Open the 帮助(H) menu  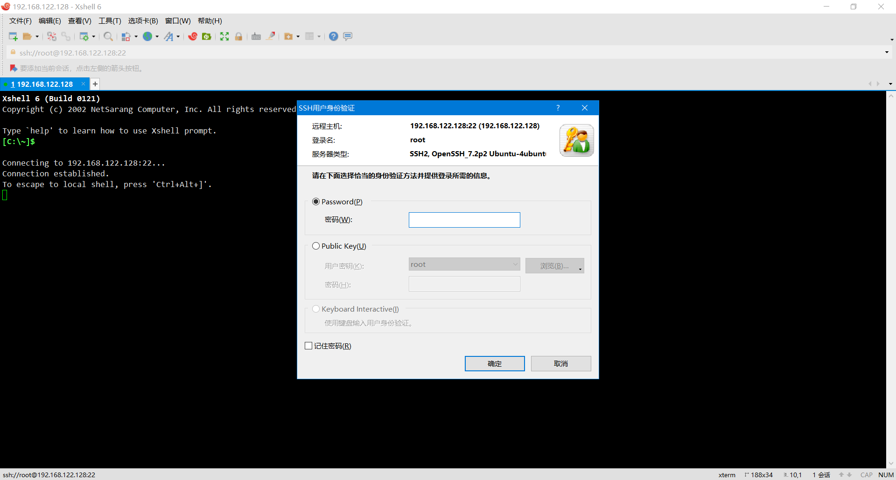pyautogui.click(x=210, y=21)
